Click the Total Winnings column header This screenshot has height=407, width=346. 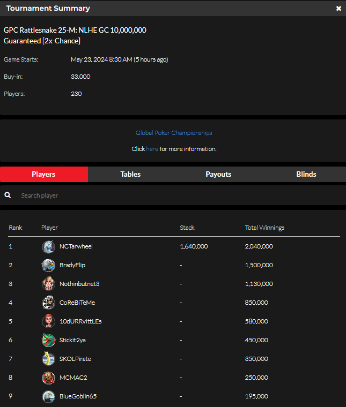pos(264,228)
